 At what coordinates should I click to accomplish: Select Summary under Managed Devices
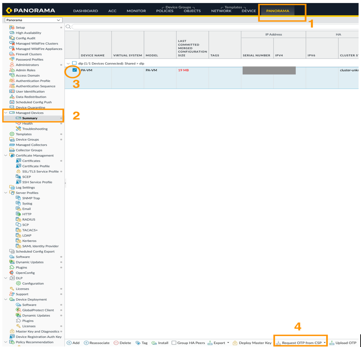[x=30, y=118]
